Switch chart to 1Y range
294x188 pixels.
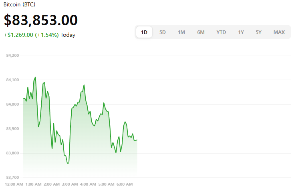tap(241, 32)
